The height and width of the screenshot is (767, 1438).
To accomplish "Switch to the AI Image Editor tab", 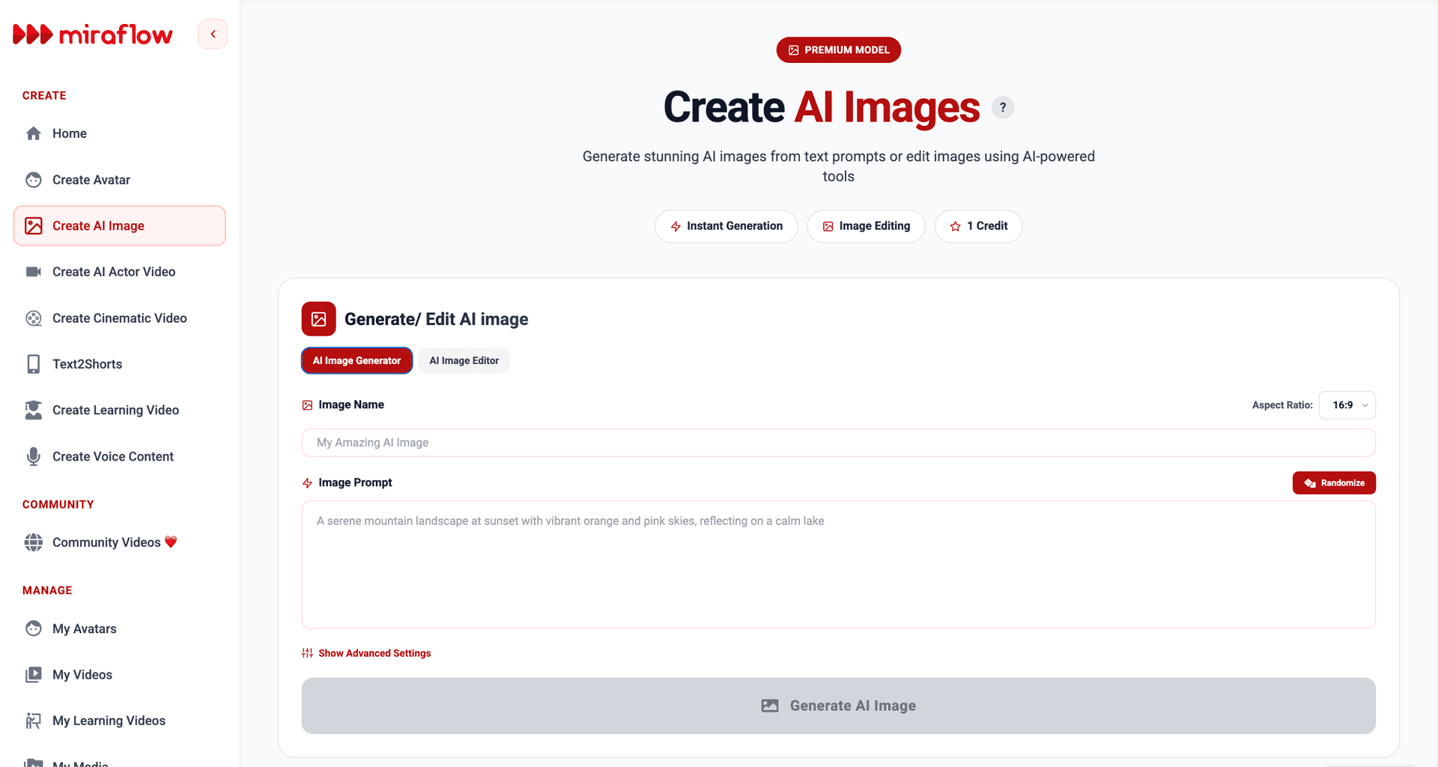I will [x=464, y=360].
